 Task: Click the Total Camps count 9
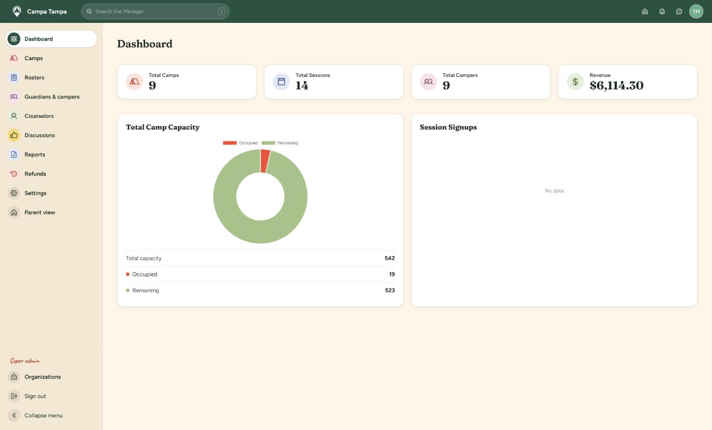[x=152, y=85]
